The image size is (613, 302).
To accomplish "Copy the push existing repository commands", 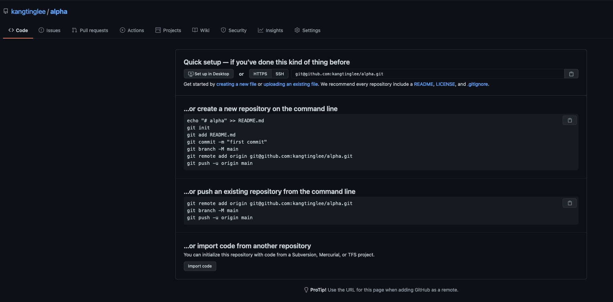I will pyautogui.click(x=570, y=203).
